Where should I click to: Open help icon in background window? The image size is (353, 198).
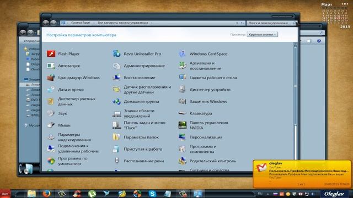point(319,41)
